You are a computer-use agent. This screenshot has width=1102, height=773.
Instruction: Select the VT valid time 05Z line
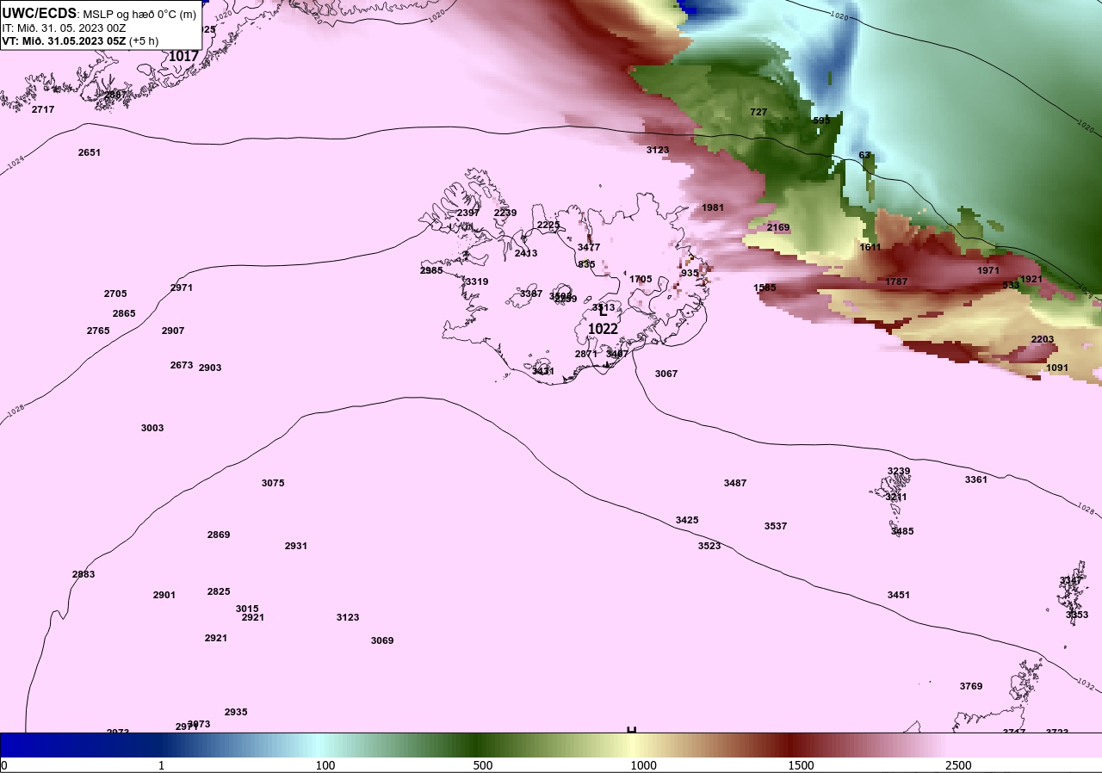[x=80, y=40]
